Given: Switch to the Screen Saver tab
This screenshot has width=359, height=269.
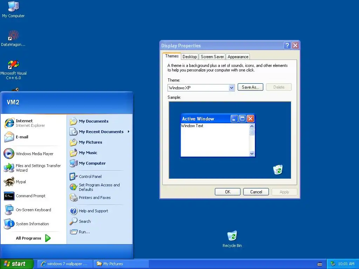Looking at the screenshot, I should [212, 57].
